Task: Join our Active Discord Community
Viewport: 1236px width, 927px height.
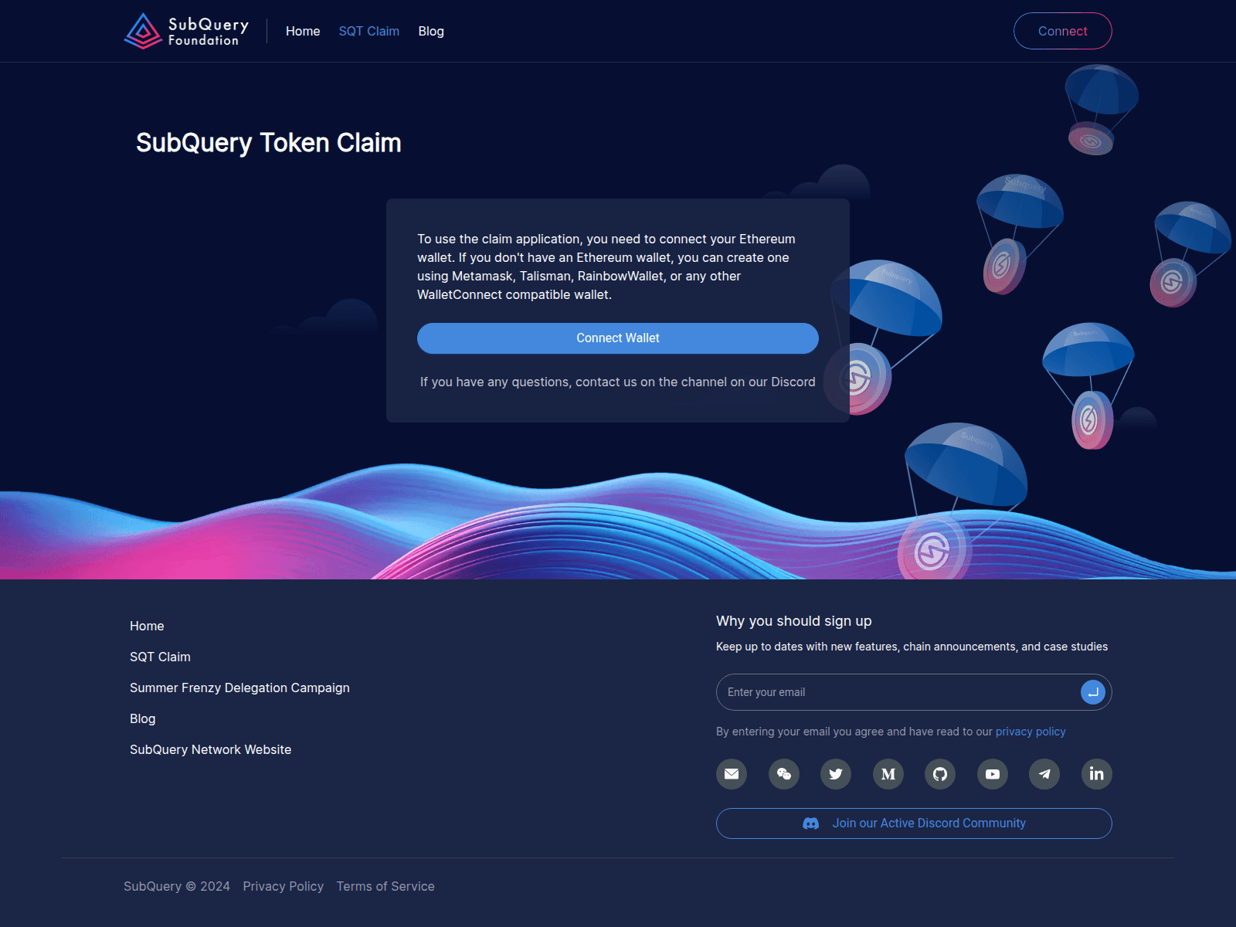Action: point(914,823)
